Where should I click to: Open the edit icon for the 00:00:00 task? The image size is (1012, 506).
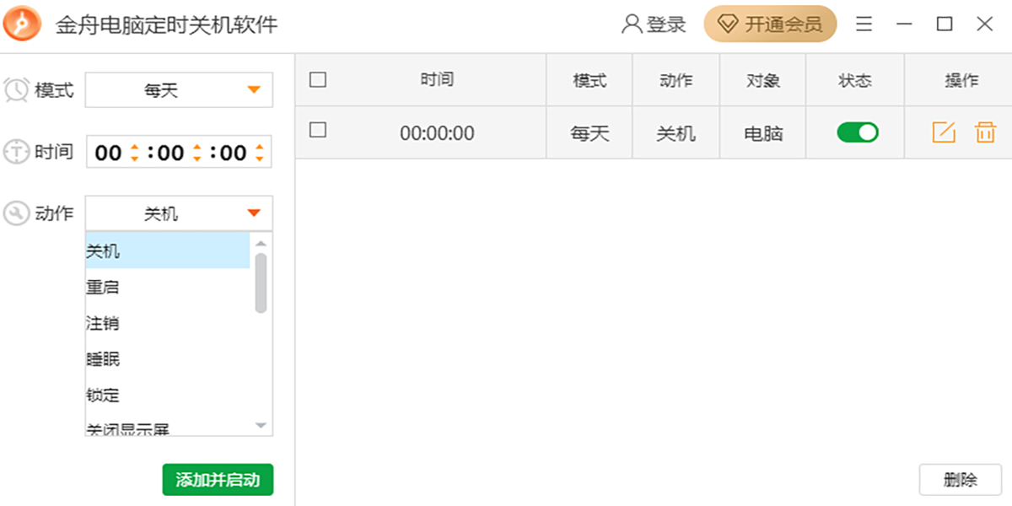point(943,132)
